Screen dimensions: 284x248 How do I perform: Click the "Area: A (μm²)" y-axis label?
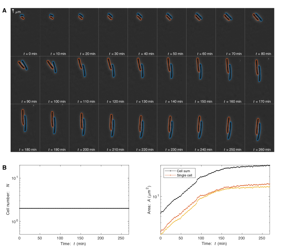pos(149,200)
